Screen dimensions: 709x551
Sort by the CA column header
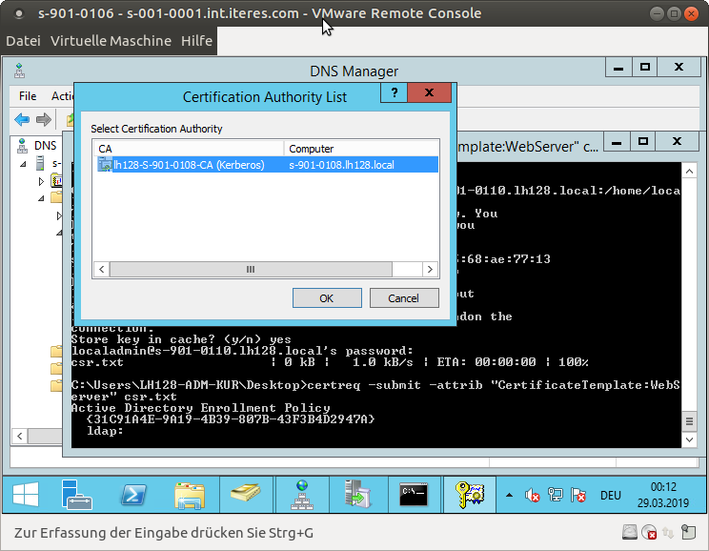point(189,149)
